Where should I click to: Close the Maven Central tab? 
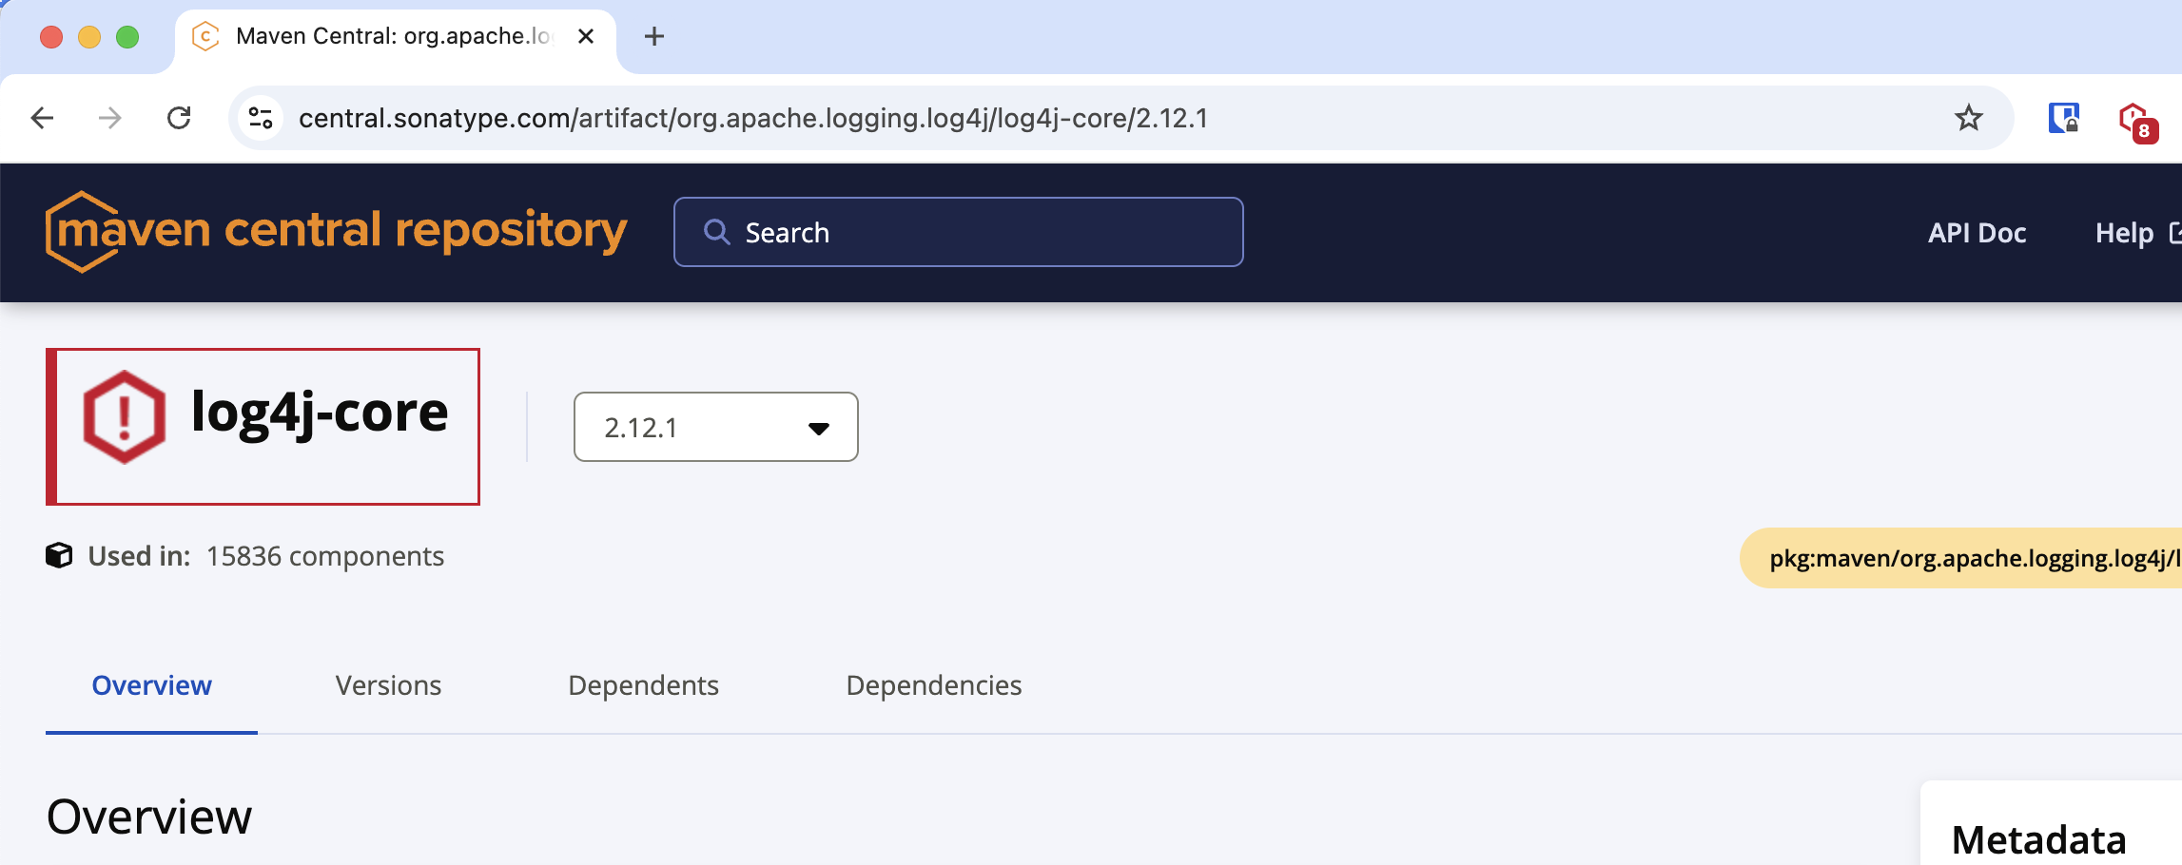pyautogui.click(x=586, y=36)
